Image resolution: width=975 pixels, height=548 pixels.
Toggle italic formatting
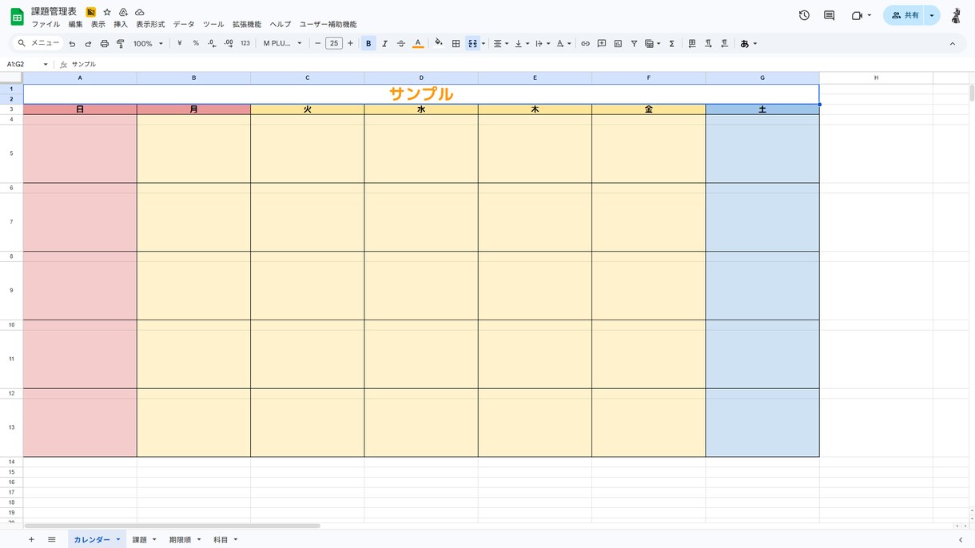tap(384, 44)
